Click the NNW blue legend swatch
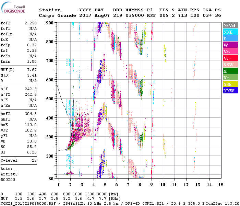Viewport: 240px width, 206px height. 230,91
